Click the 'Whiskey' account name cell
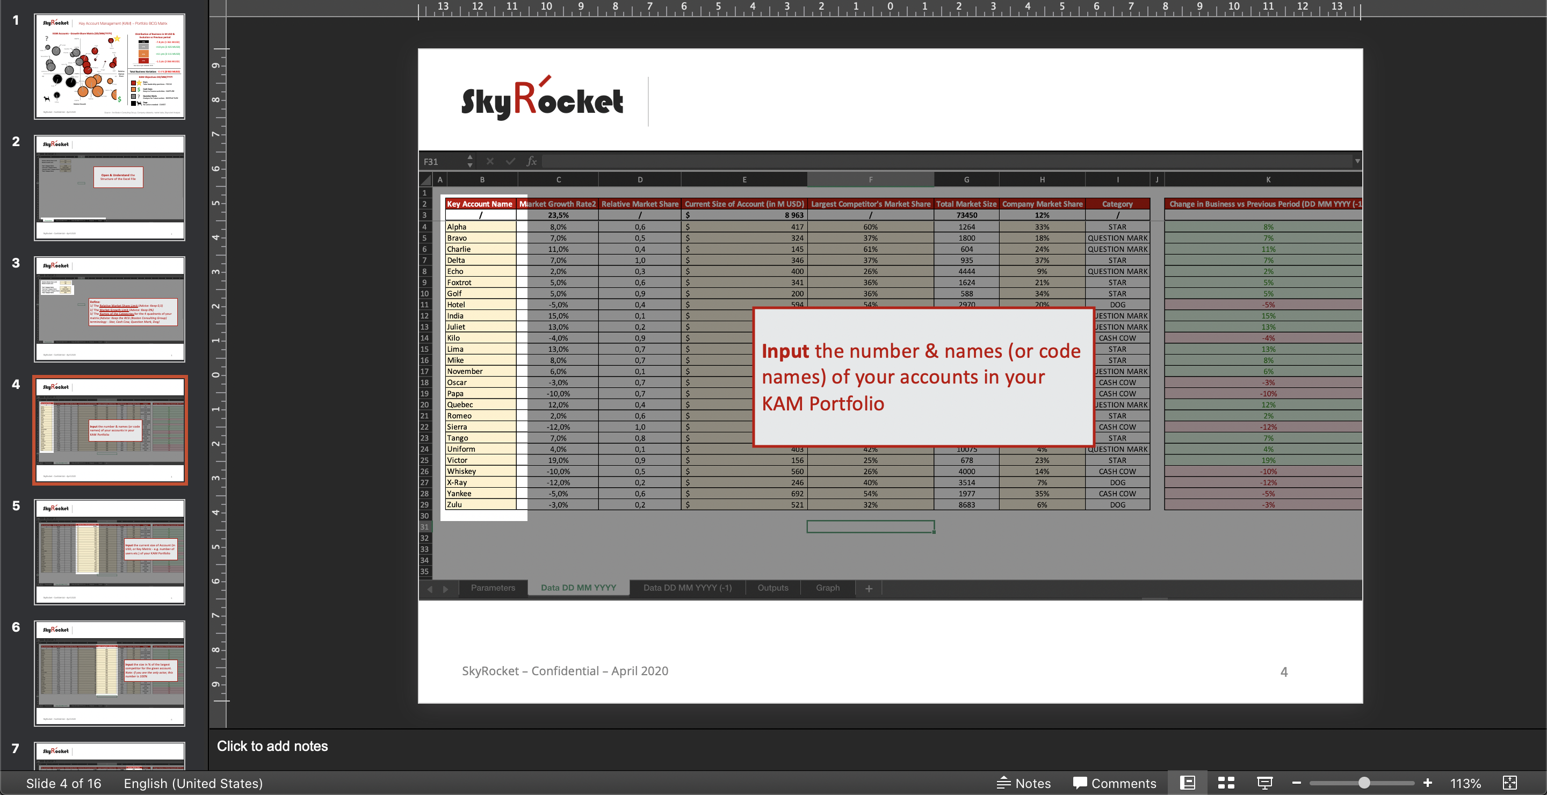Viewport: 1547px width, 795px height. tap(480, 471)
